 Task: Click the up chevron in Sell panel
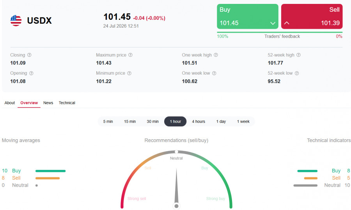tap(287, 23)
